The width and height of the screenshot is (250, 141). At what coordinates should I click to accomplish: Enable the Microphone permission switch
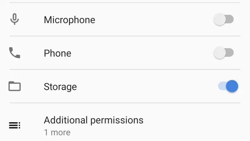pyautogui.click(x=223, y=19)
